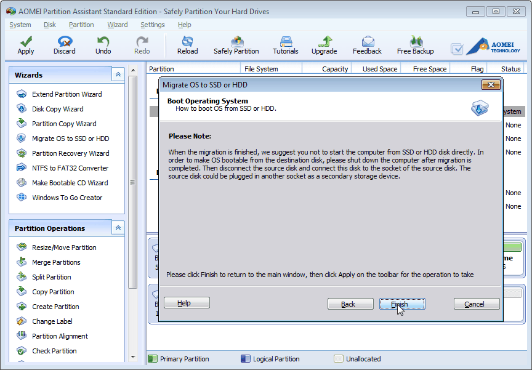Click the Free Backup toolbar icon
This screenshot has width=532, height=370.
415,45
